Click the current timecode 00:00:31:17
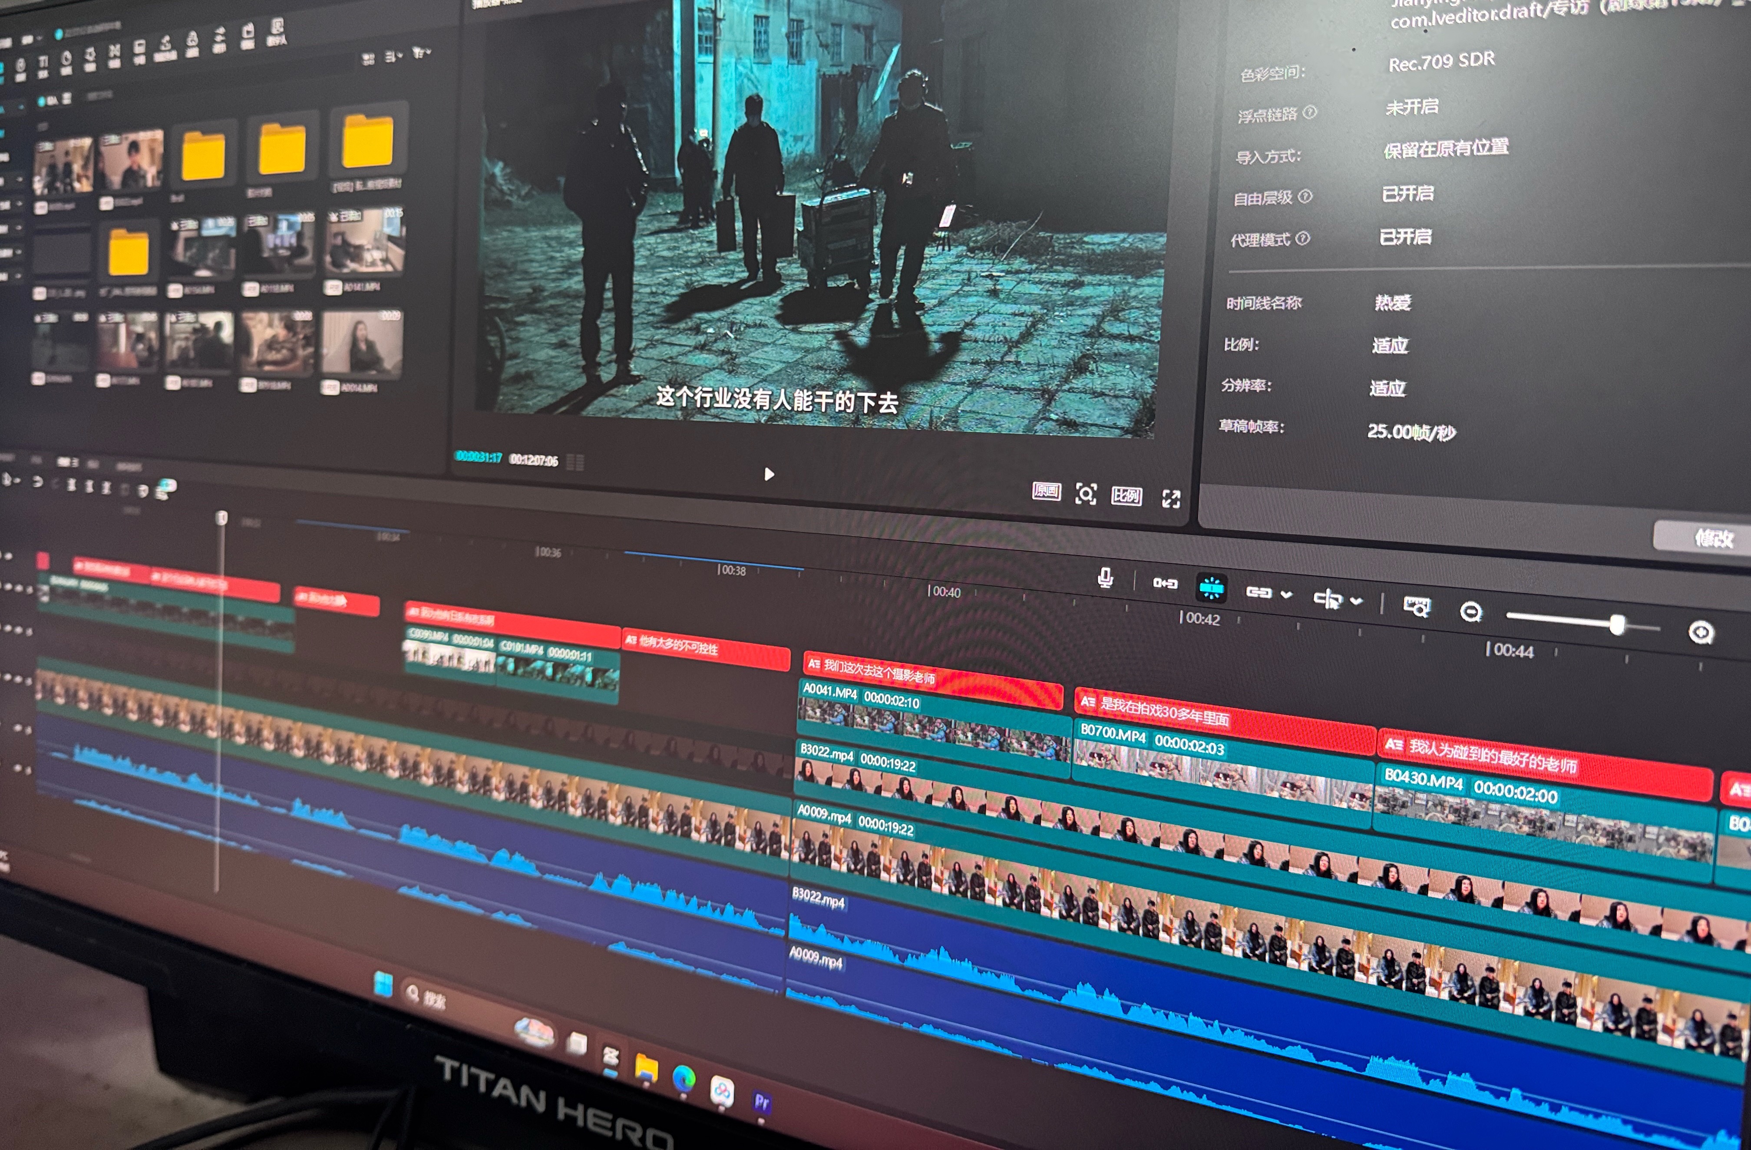This screenshot has height=1150, width=1751. click(478, 457)
